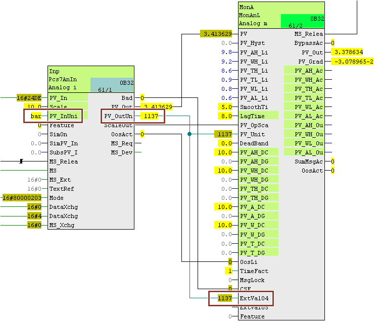Viewport: 379px width, 326px height.
Task: Select the SmoothTi value 5.0
Action: tap(225, 107)
